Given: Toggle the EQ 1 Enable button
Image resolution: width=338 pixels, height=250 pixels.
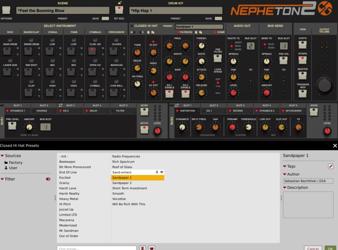Looking at the screenshot, I should tap(169, 94).
